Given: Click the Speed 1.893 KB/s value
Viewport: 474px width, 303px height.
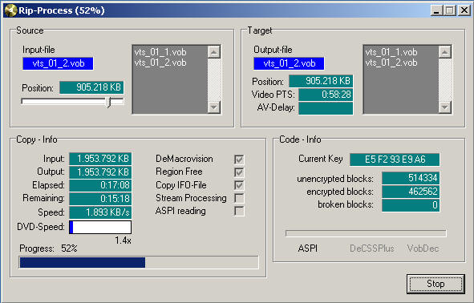Looking at the screenshot, I should tap(100, 212).
